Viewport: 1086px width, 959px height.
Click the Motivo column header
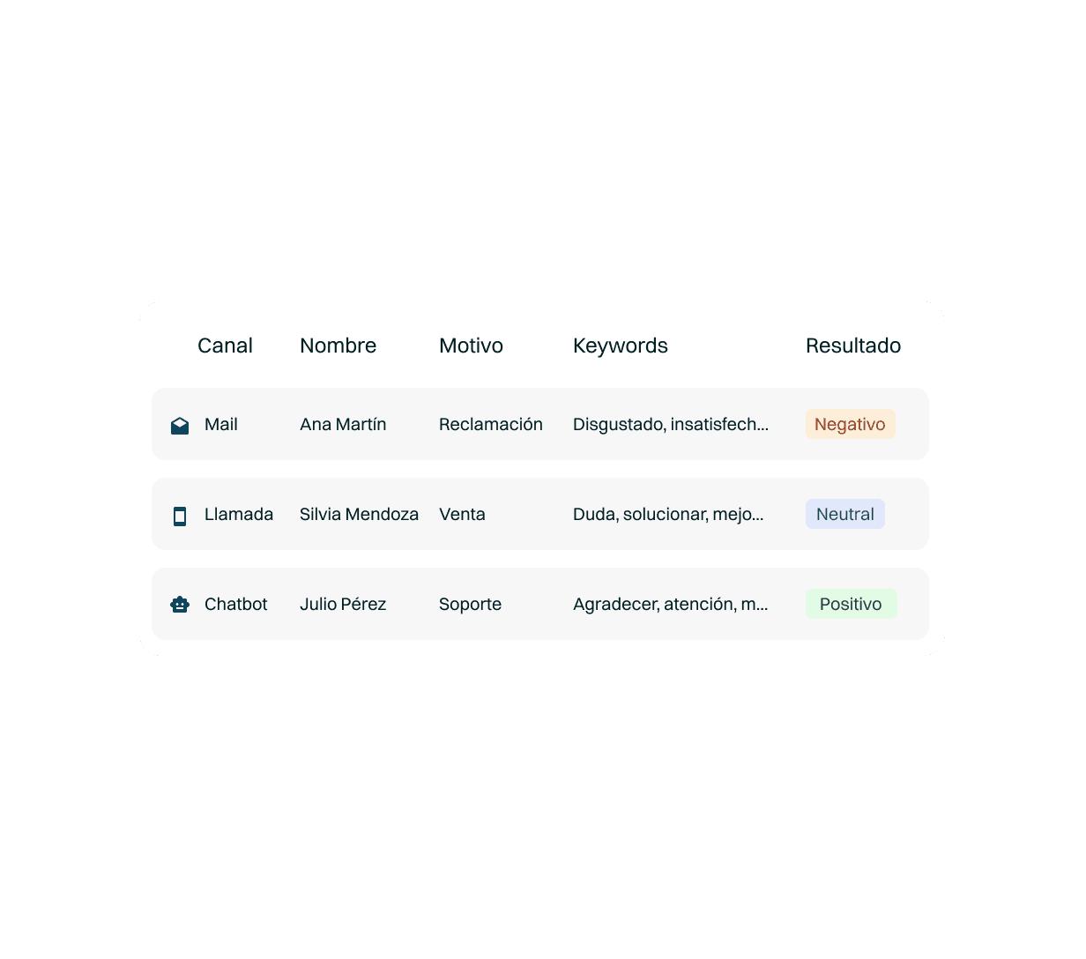(x=472, y=346)
